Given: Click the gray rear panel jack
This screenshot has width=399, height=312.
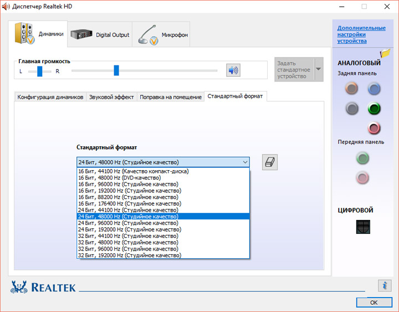Looking at the screenshot, I should point(352,109).
